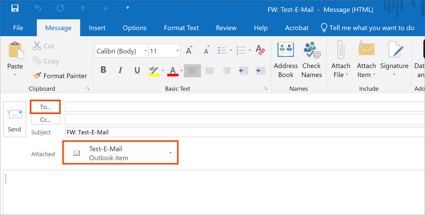
Task: Click the Decrease Indent icon
Action: (243, 70)
